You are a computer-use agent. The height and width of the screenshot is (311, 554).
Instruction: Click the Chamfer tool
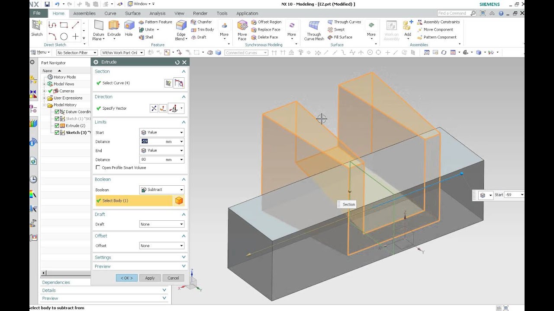201,22
